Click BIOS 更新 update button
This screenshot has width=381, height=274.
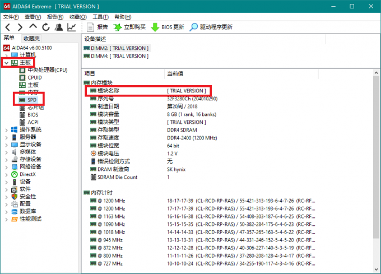[x=168, y=27]
